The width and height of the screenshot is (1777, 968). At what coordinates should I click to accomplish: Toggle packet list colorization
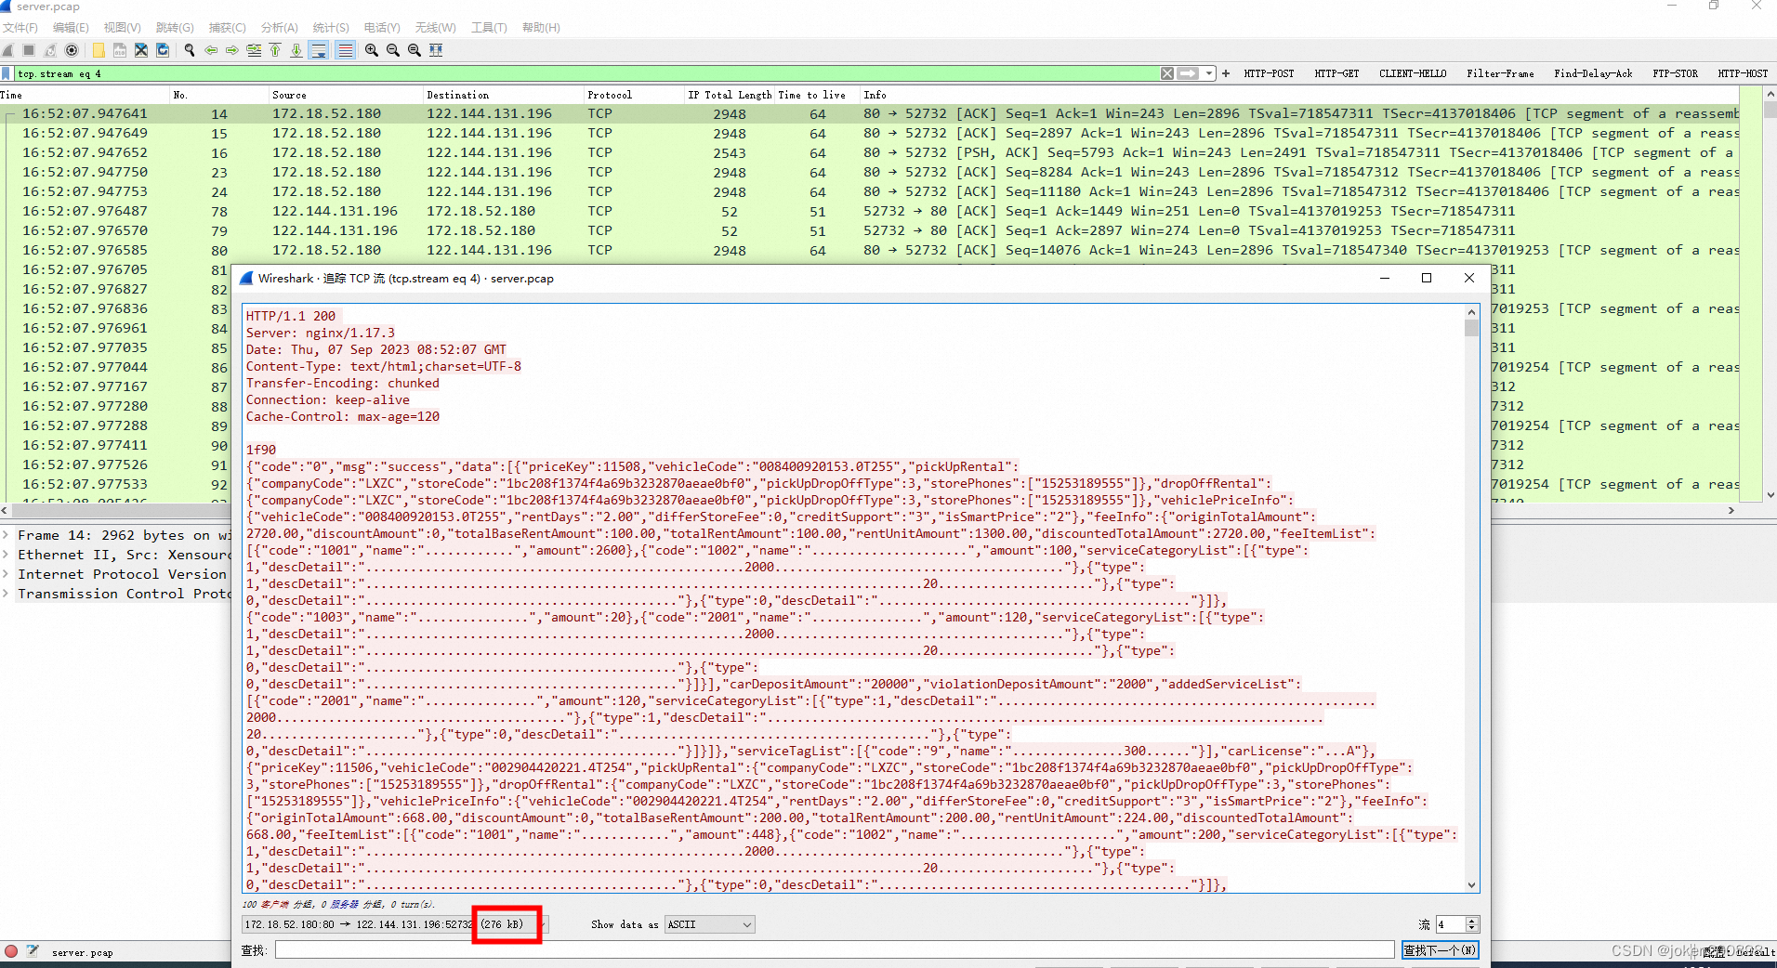pyautogui.click(x=345, y=50)
